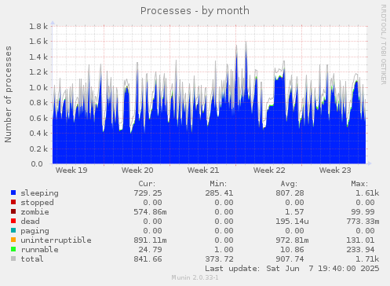Click uninterruptible current value 891.11m
Viewport: 390px width, 286px height.
coord(150,240)
